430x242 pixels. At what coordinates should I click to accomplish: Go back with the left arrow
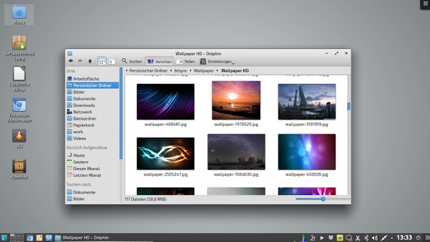point(71,61)
